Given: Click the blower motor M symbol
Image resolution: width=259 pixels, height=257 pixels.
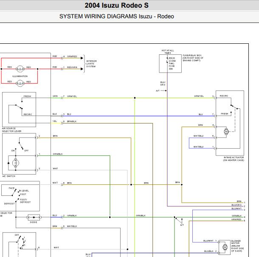Looking at the screenshot, I should coord(225,247).
